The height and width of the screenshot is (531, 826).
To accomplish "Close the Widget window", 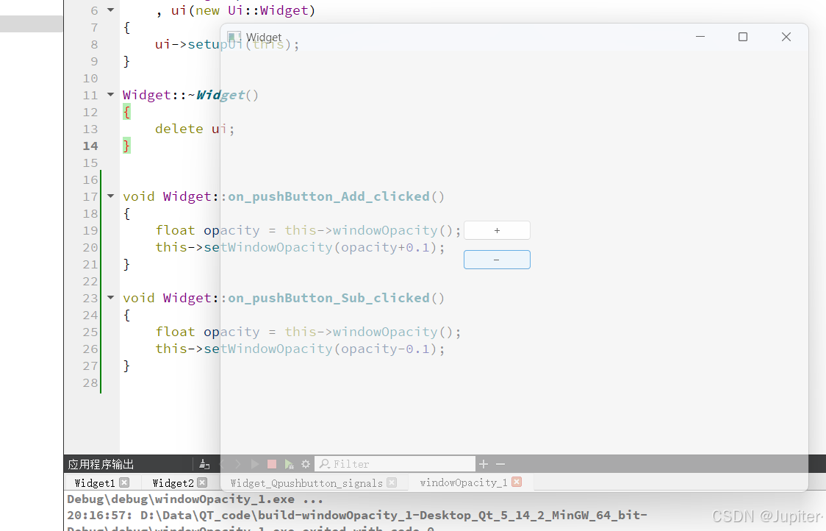I will coord(786,37).
